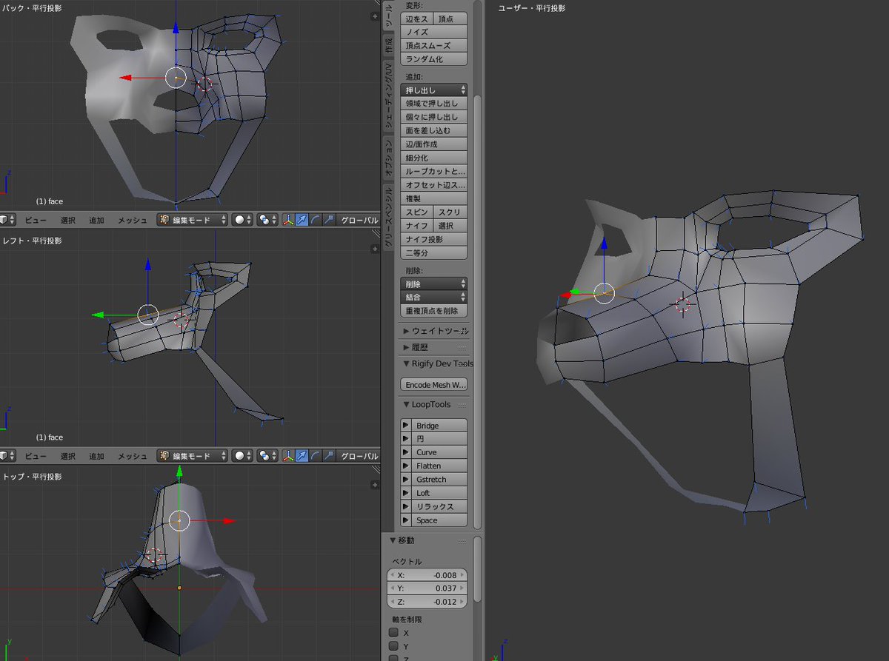Screen dimensions: 889x661
Task: Click X vector value field
Action: (x=427, y=574)
